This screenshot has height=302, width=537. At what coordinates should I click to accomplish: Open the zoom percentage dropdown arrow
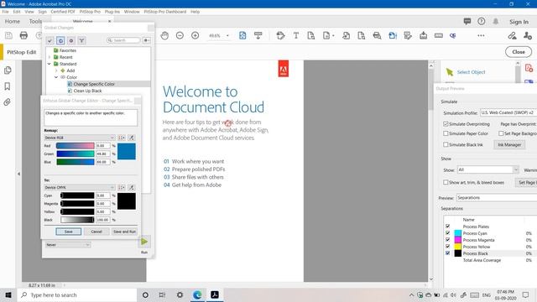point(227,35)
